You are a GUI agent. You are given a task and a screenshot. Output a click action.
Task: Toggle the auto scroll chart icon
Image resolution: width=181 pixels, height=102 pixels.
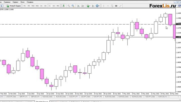tap(78, 6)
